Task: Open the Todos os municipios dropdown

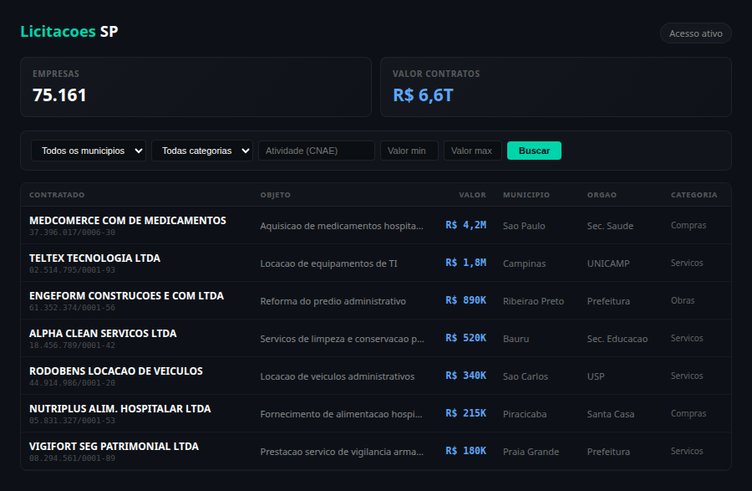Action: pos(89,151)
